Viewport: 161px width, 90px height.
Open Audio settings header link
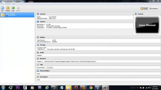(42, 52)
